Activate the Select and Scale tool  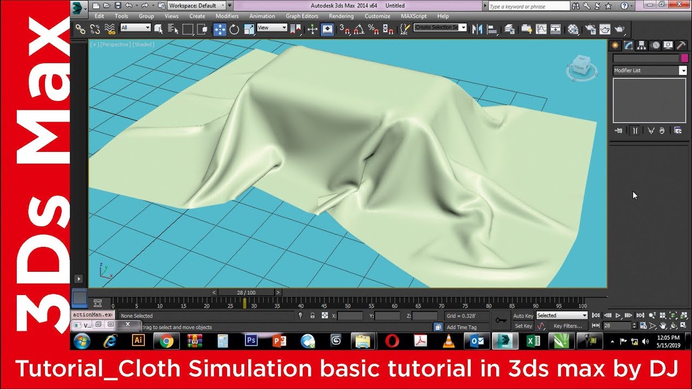click(248, 29)
